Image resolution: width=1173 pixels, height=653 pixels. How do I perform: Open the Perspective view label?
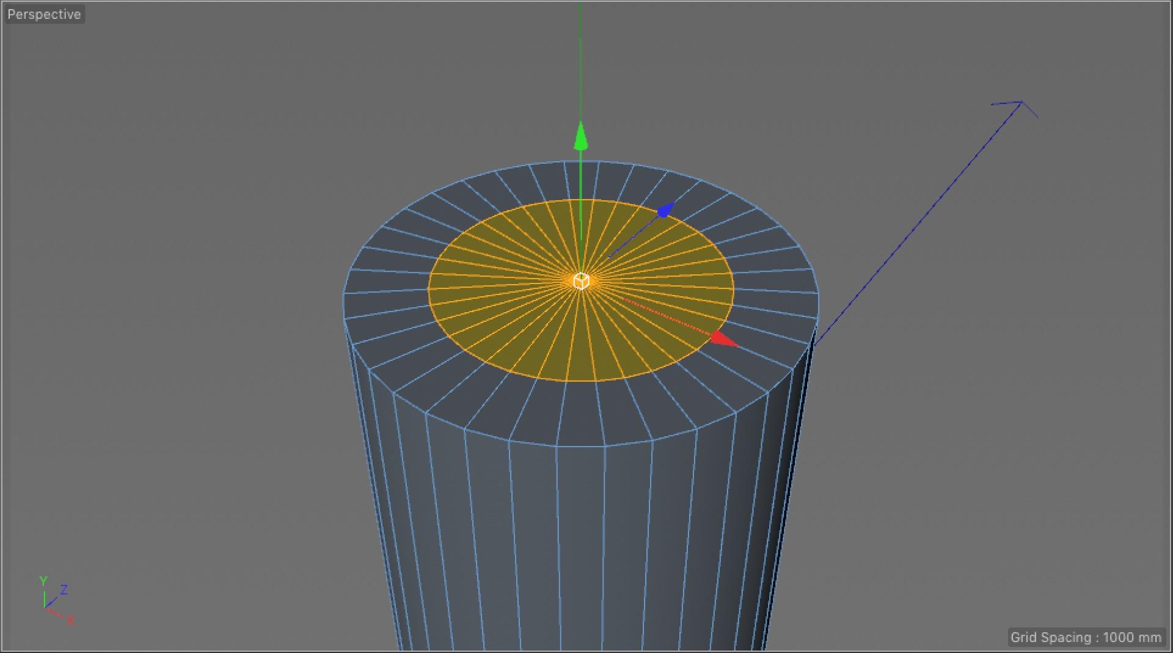[44, 14]
